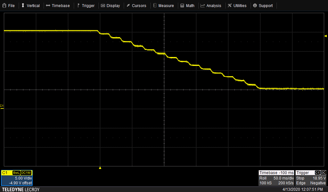328x192 pixels.
Task: Click the Display monitor icon
Action: pos(103,5)
